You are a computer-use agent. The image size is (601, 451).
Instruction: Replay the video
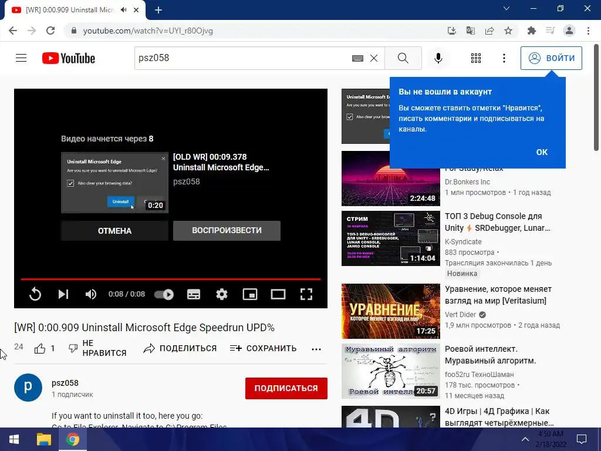click(x=35, y=294)
